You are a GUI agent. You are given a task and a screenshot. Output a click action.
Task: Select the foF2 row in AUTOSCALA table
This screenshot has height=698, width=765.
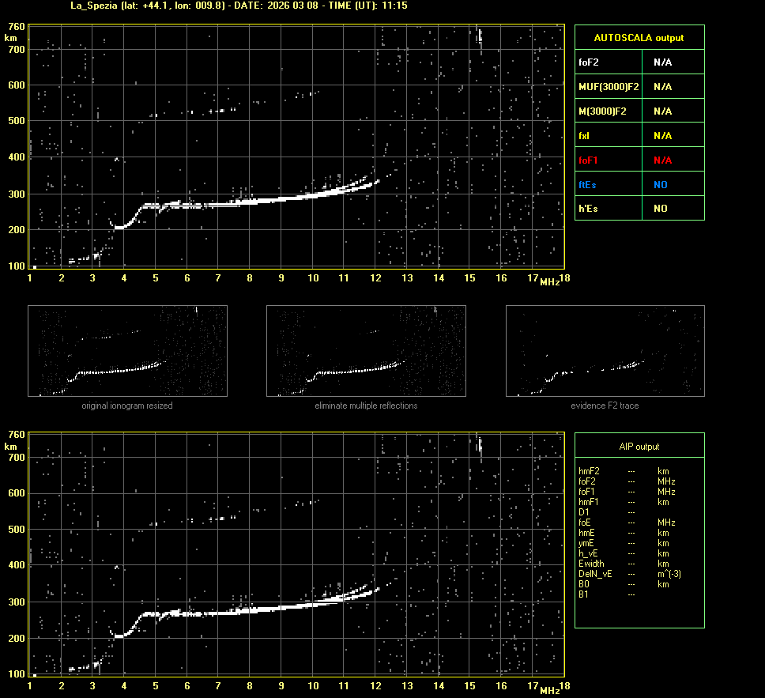click(x=639, y=62)
